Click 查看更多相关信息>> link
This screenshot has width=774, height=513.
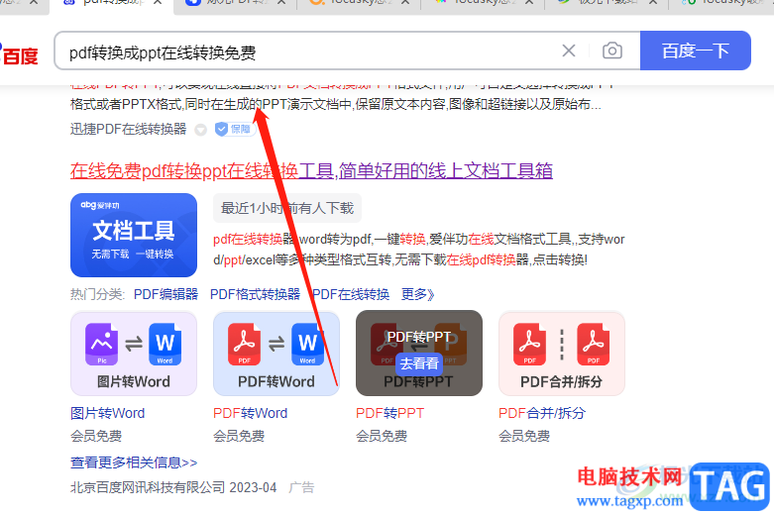tap(134, 462)
